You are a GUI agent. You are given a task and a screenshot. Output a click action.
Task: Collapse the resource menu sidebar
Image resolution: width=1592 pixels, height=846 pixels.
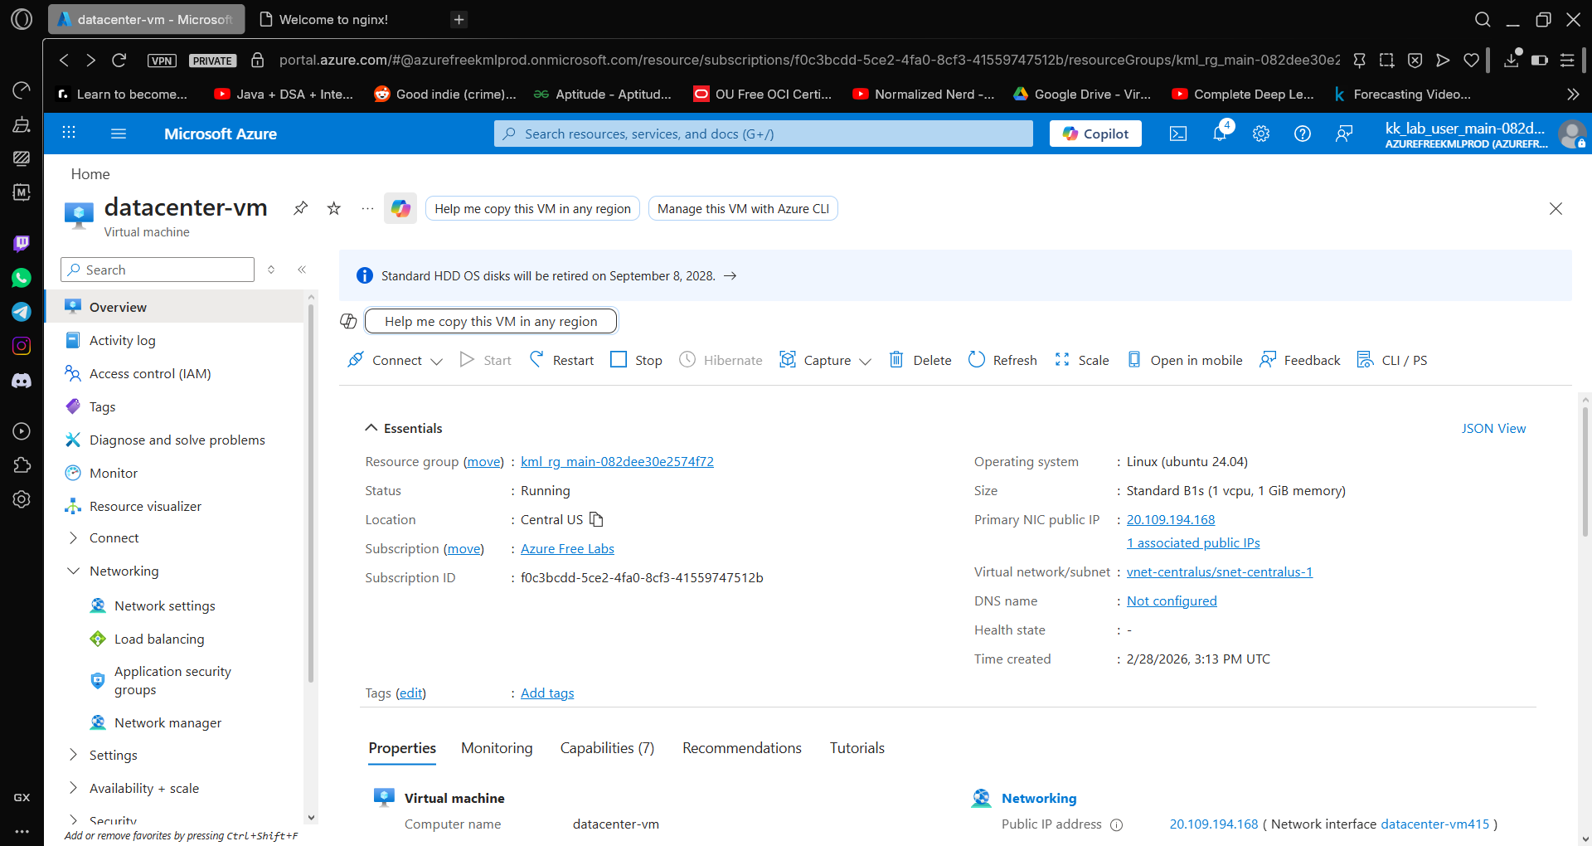pyautogui.click(x=302, y=270)
